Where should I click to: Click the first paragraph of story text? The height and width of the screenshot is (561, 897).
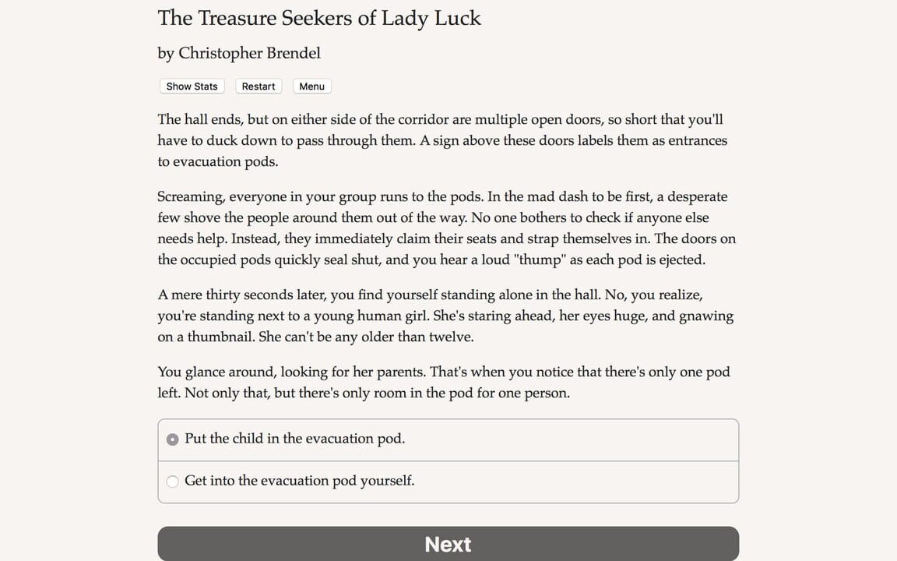[442, 140]
